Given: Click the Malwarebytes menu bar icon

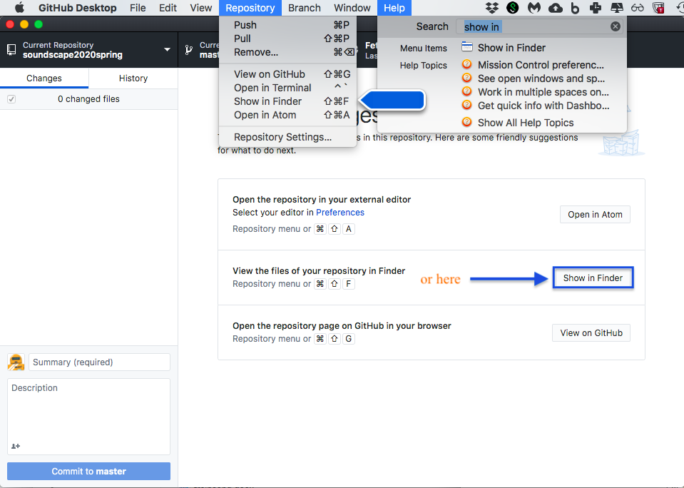Looking at the screenshot, I should point(534,7).
